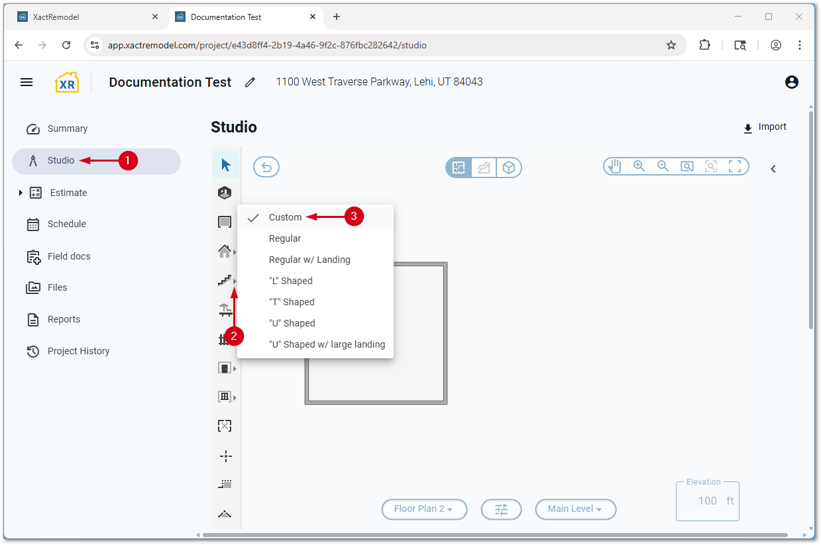Select the door tool icon
Image resolution: width=821 pixels, height=545 pixels.
point(225,368)
